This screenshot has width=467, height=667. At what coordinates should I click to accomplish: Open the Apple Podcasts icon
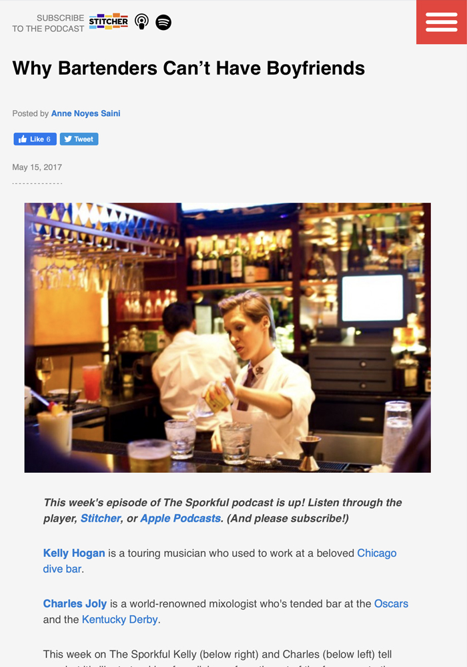(x=141, y=22)
